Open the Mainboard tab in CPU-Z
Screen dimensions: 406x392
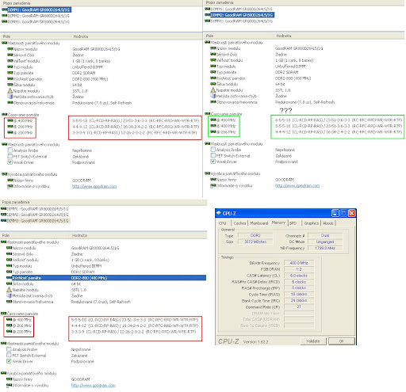259,223
